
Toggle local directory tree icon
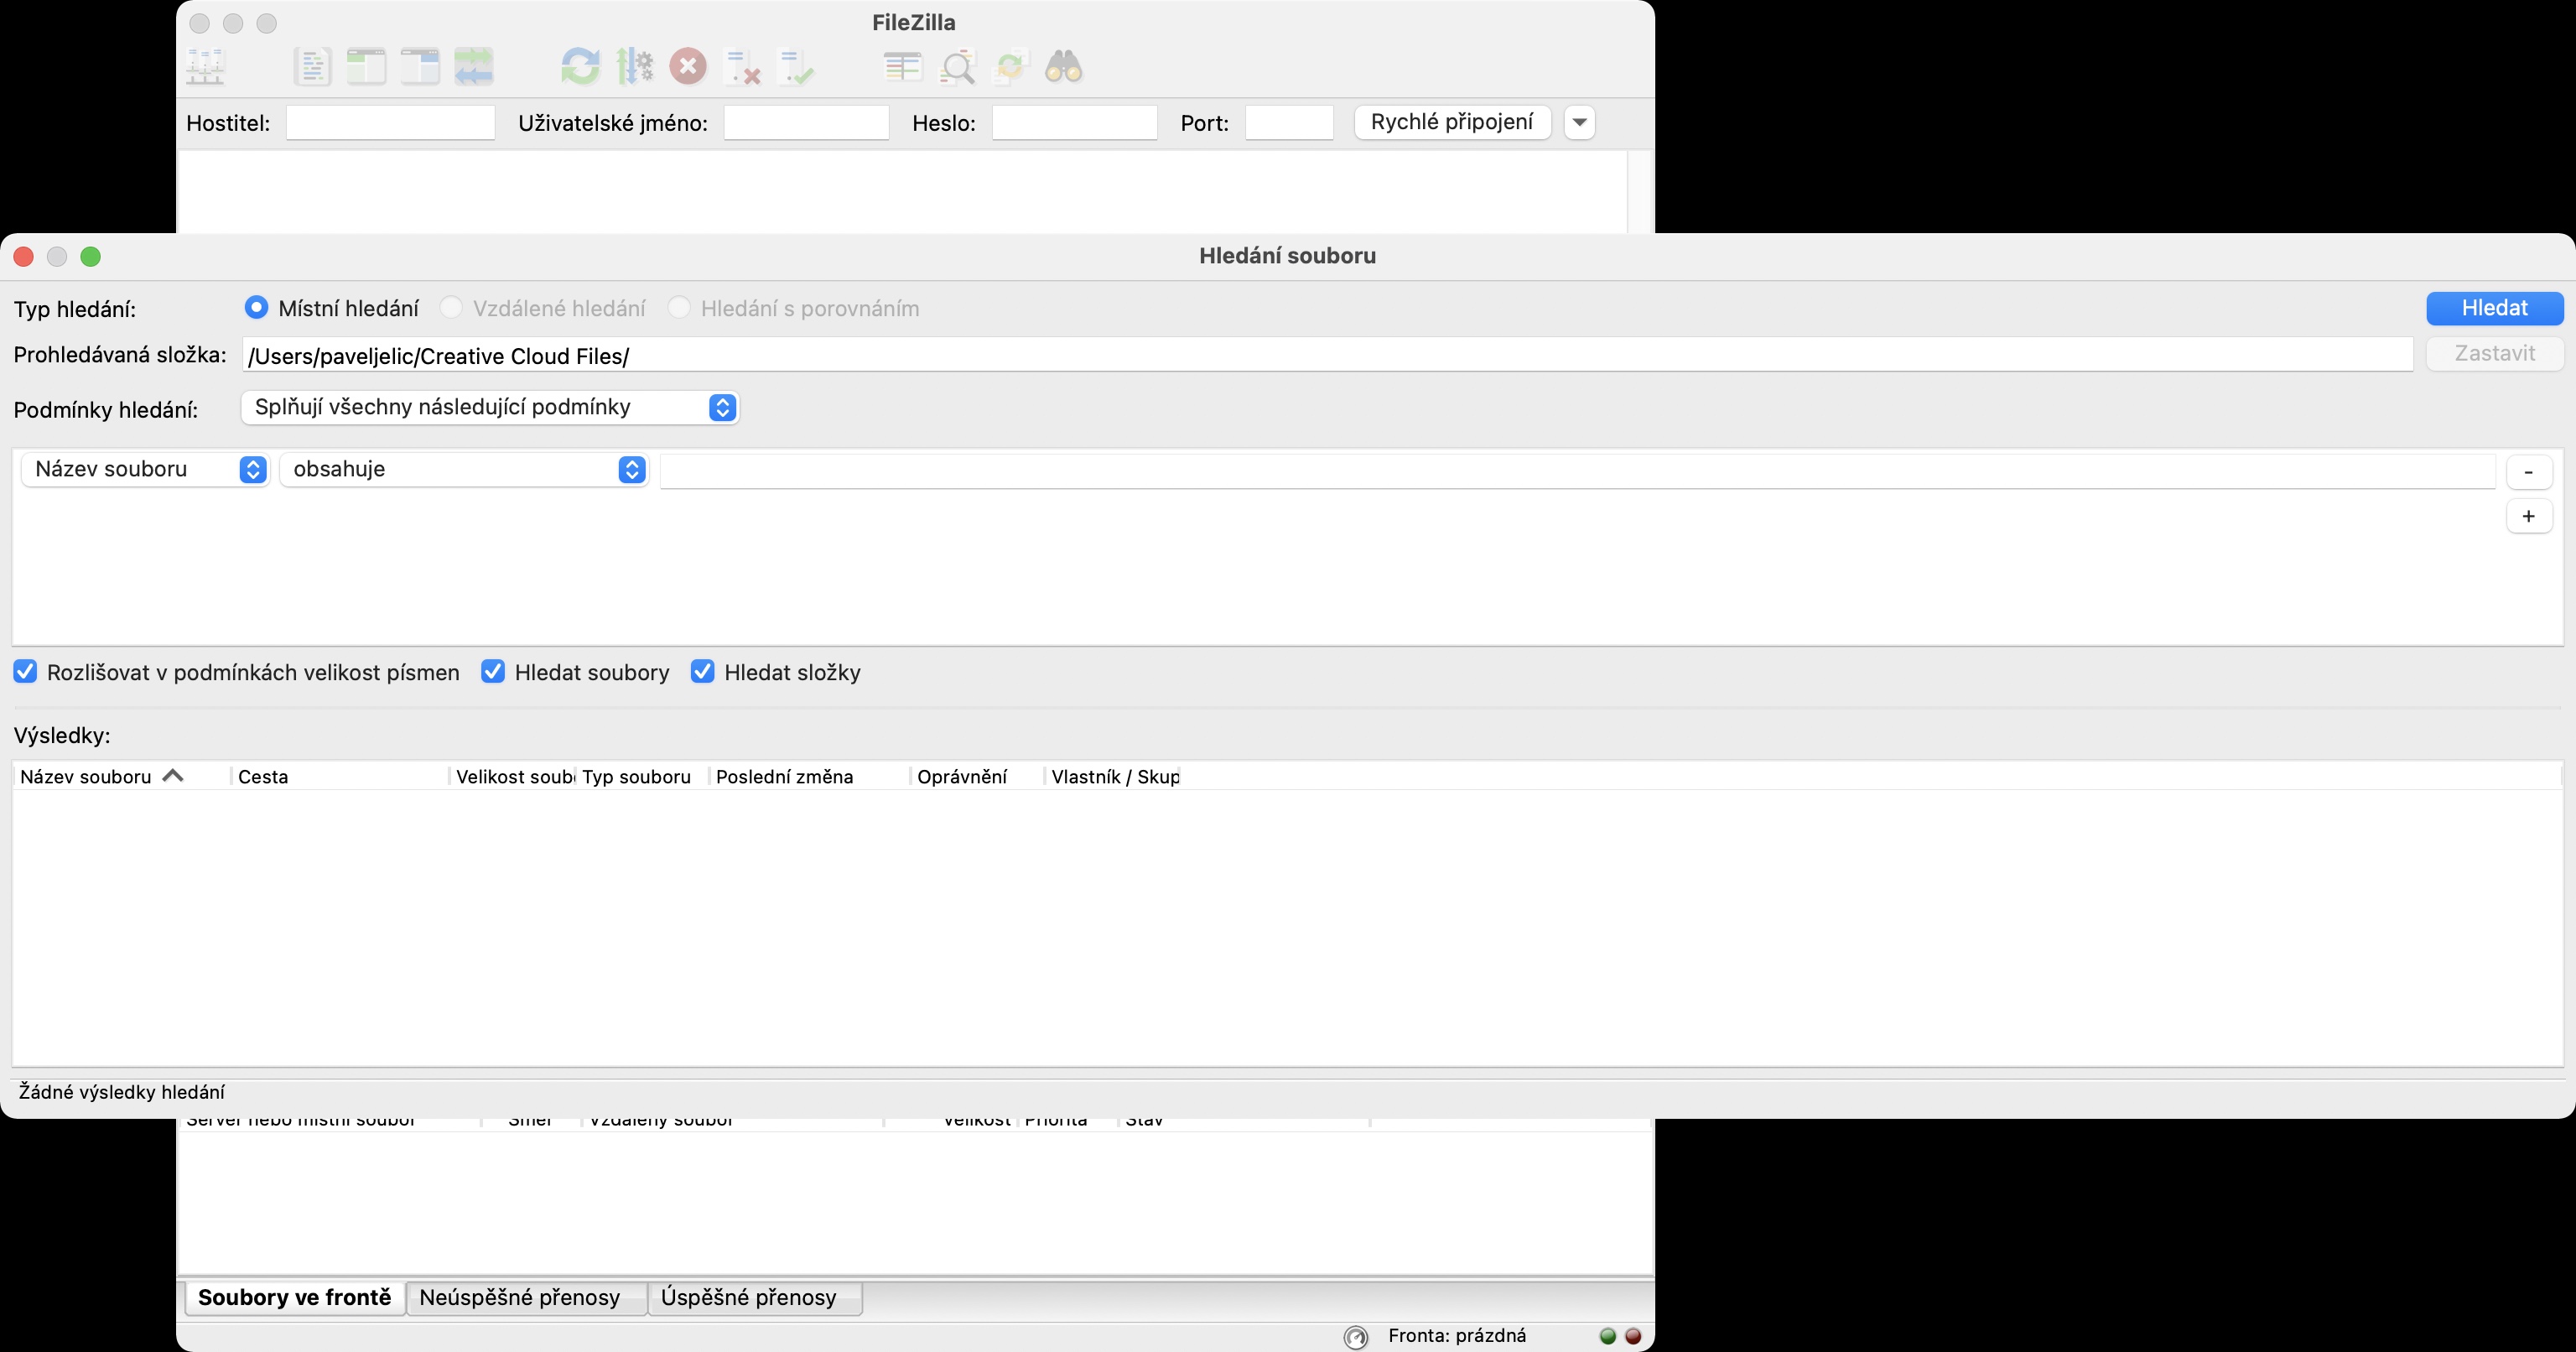pyautogui.click(x=366, y=67)
